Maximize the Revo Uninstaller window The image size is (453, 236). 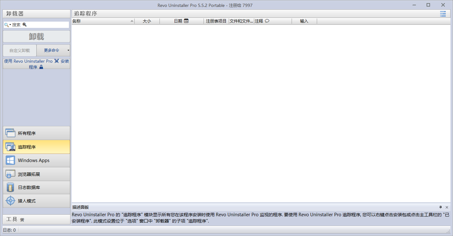pyautogui.click(x=428, y=5)
